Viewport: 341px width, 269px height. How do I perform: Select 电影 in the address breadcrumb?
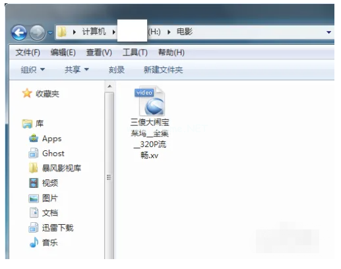185,32
